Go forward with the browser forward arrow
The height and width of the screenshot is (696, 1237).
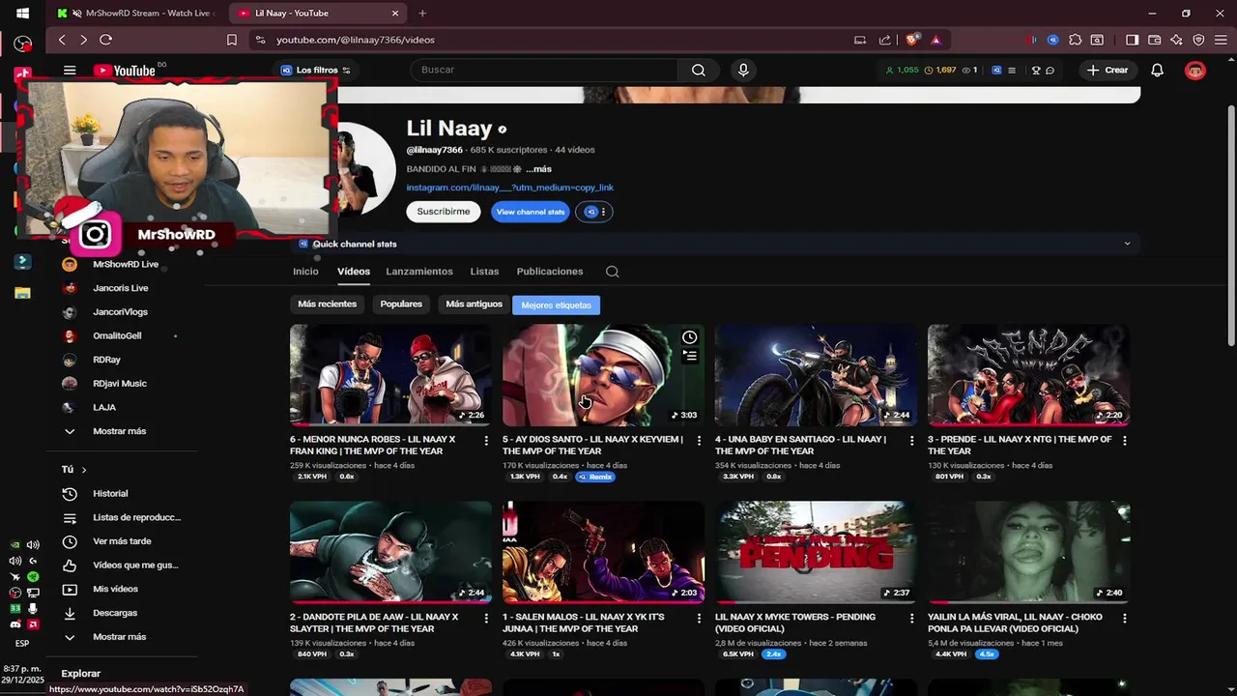pyautogui.click(x=83, y=40)
